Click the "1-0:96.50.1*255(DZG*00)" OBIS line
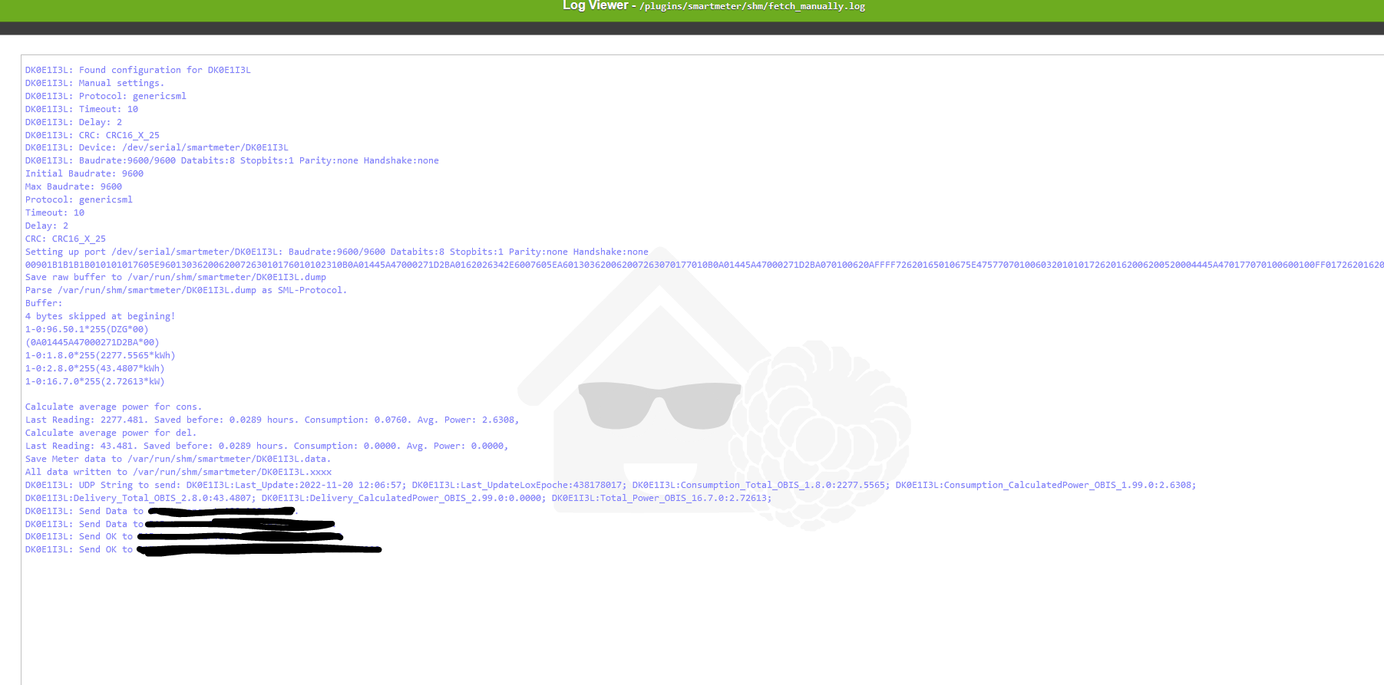1384x685 pixels. pyautogui.click(x=87, y=329)
